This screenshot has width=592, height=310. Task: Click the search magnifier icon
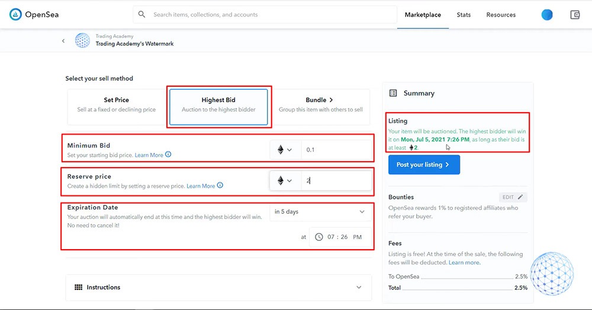[x=141, y=14]
